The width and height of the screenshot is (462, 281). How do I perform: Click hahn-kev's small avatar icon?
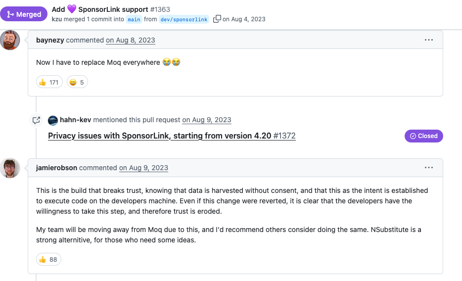[x=53, y=120]
